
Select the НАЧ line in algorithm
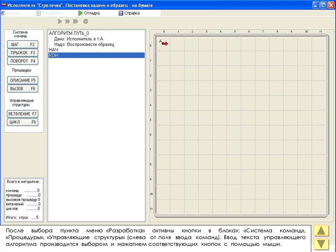[53, 50]
